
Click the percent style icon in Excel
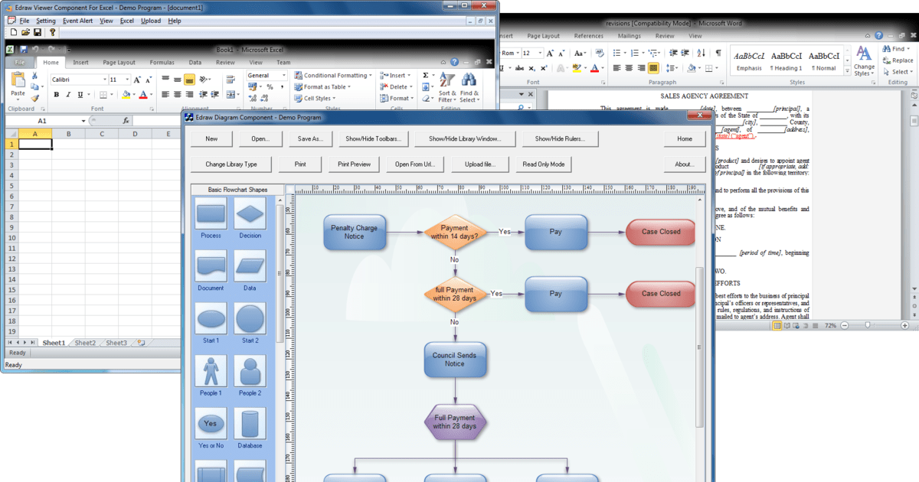click(x=270, y=87)
